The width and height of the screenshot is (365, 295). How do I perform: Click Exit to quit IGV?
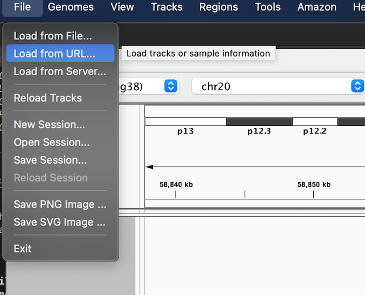23,249
